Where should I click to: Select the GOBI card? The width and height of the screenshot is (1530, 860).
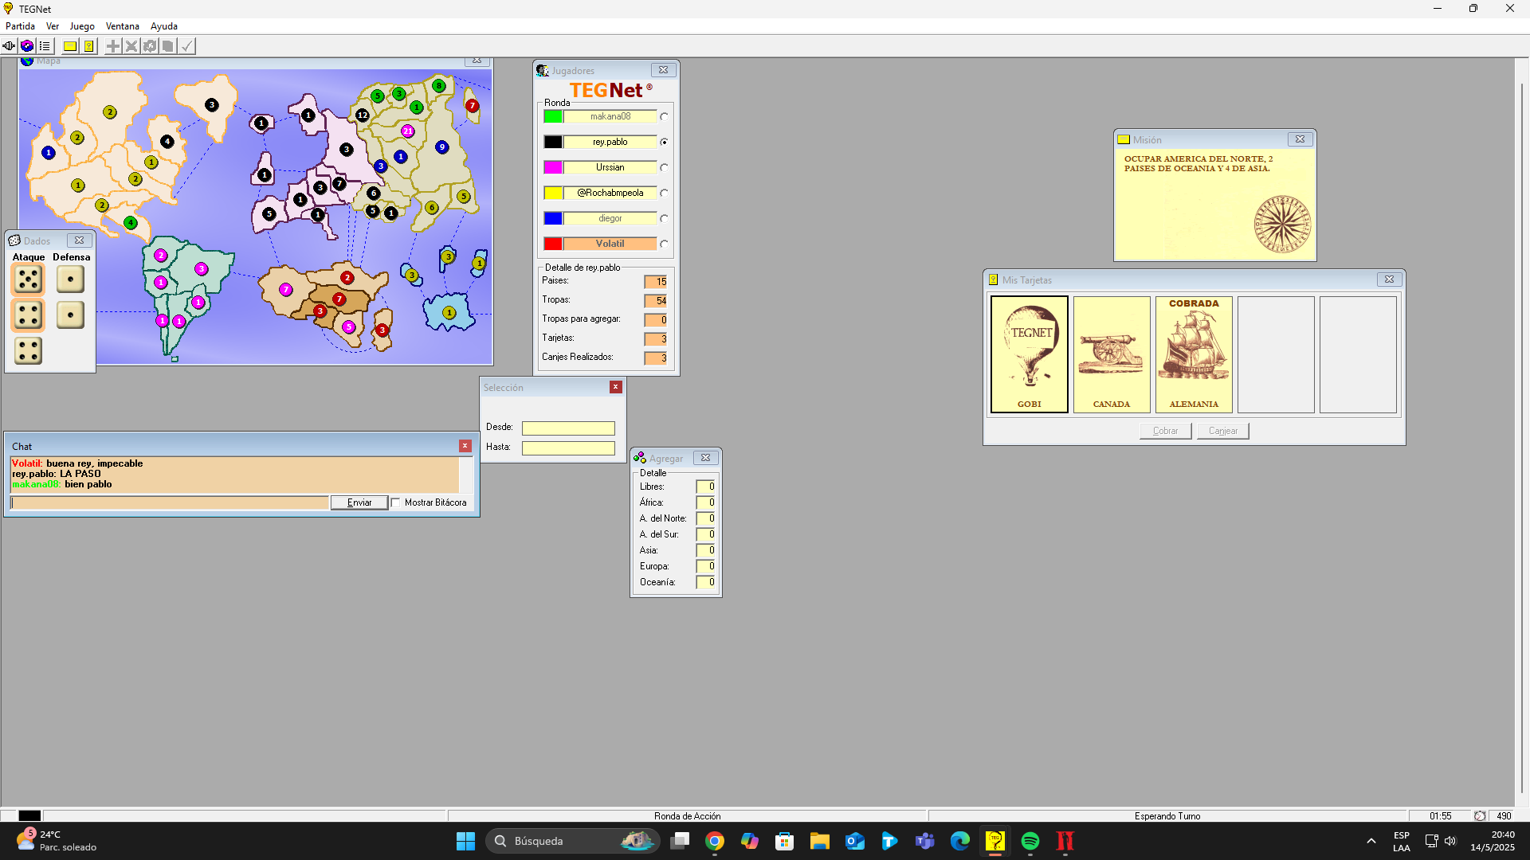tap(1030, 354)
